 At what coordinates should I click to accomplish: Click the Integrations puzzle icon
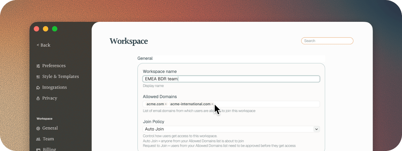38,87
